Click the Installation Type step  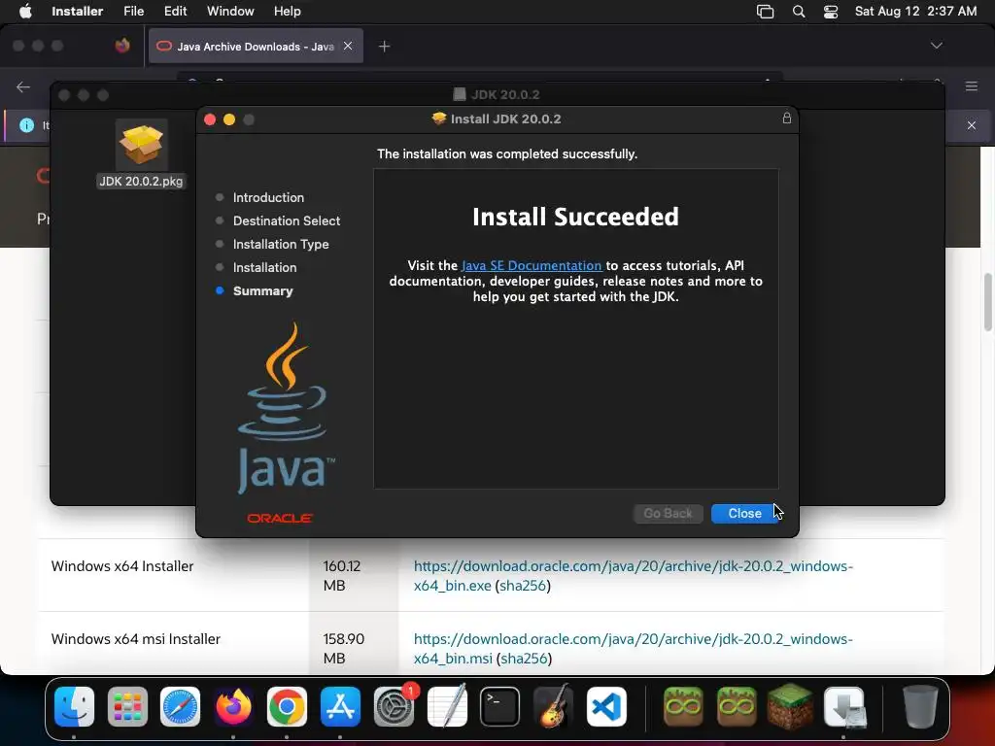tap(281, 244)
